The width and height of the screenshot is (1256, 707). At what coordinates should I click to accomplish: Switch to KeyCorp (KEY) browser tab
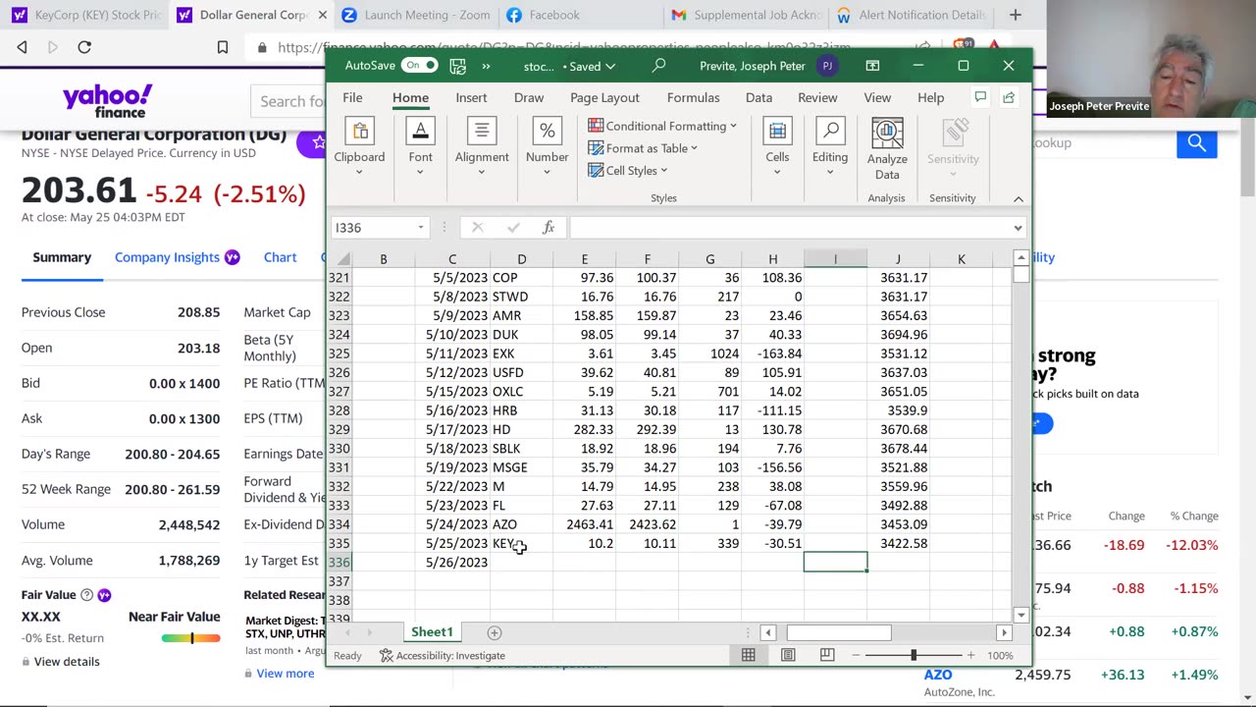tap(86, 15)
